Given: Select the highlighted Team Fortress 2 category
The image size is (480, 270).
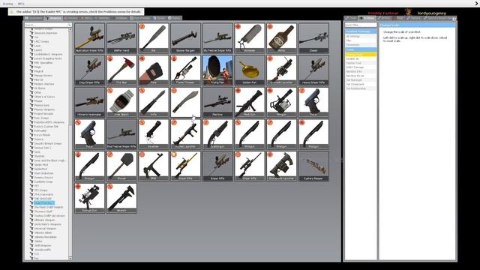Looking at the screenshot, I should 44,203.
